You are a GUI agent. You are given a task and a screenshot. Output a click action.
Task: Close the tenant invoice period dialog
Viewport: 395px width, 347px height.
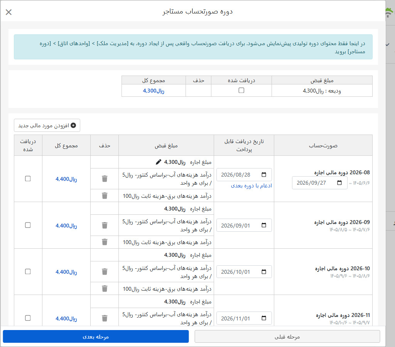click(x=8, y=12)
